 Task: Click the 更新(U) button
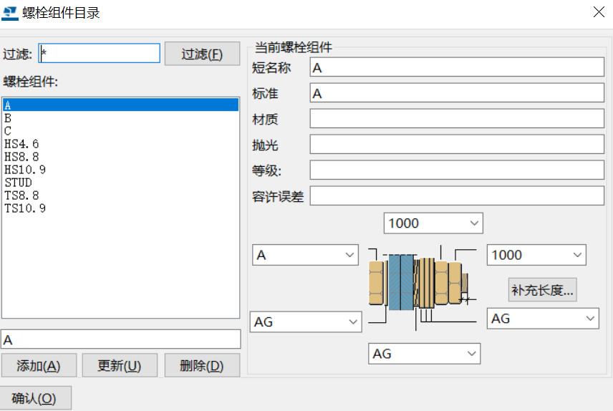pos(119,366)
